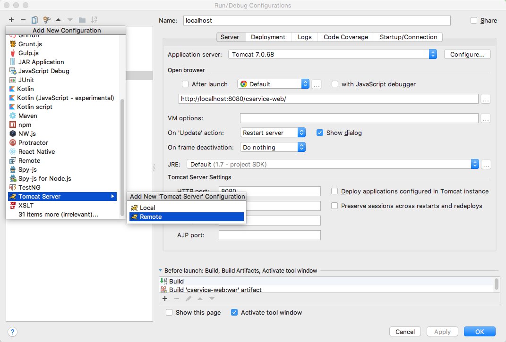Click the create folder toolbar icon
The image size is (506, 342).
pyautogui.click(x=82, y=20)
